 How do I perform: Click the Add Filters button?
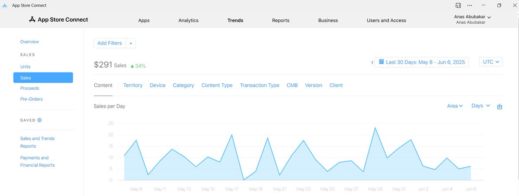click(x=110, y=43)
